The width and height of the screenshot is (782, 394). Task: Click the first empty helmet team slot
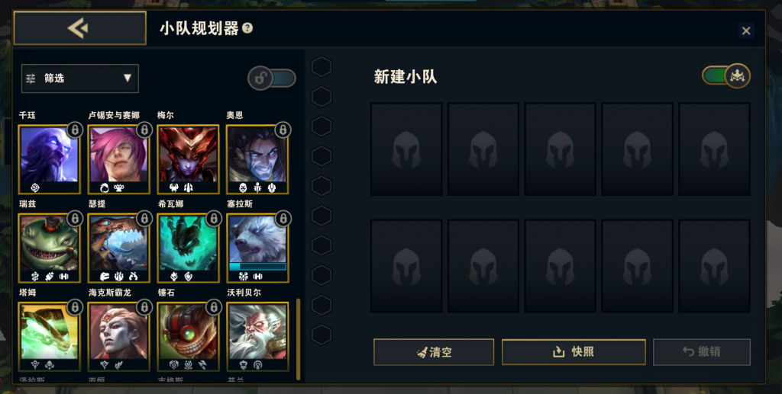(x=406, y=149)
